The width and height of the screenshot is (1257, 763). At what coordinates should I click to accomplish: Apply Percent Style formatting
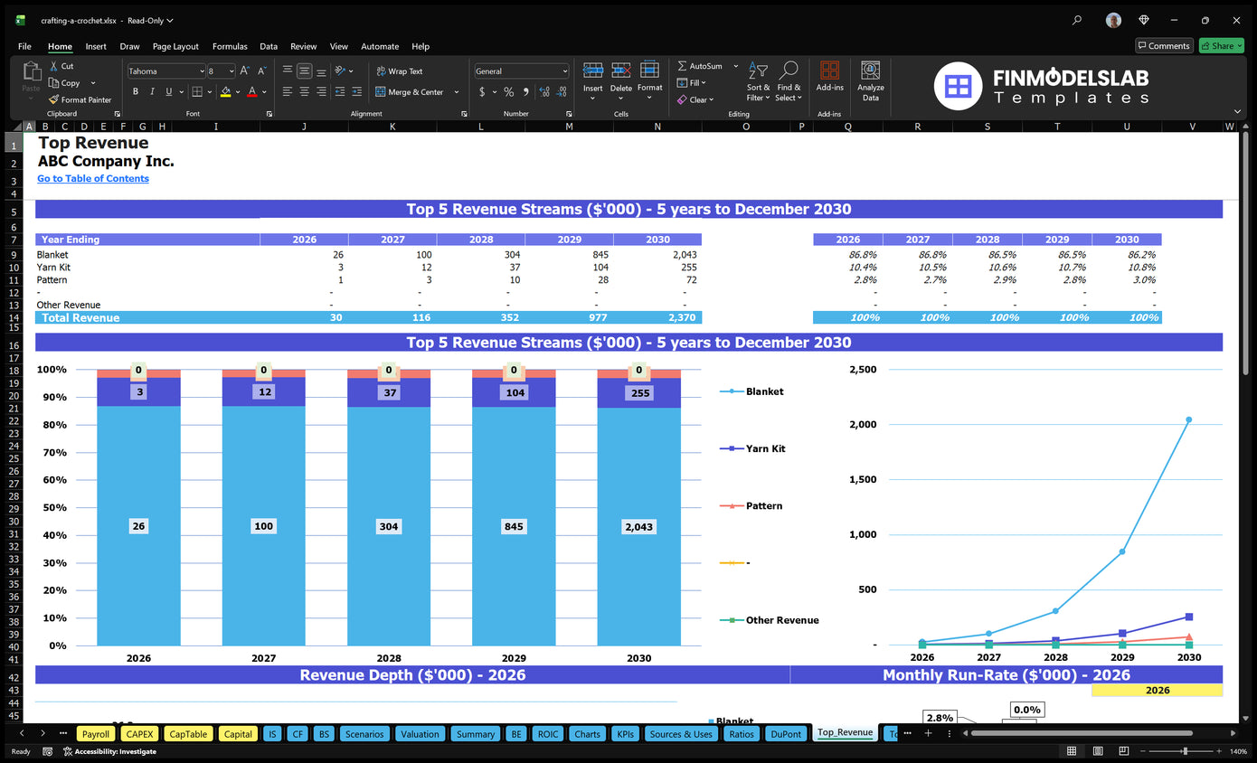(508, 91)
